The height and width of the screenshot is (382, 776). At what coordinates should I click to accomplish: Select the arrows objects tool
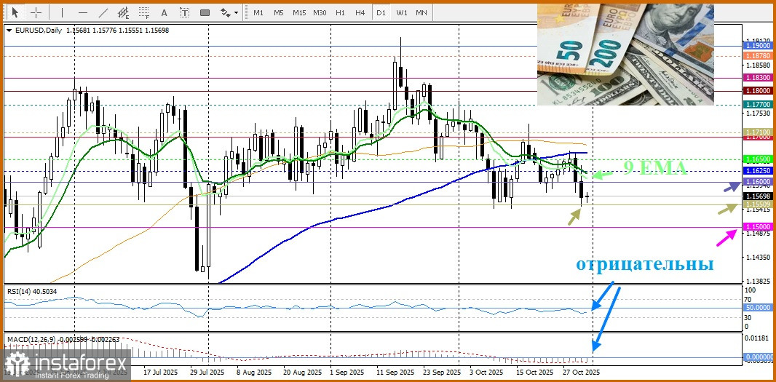[x=226, y=12]
